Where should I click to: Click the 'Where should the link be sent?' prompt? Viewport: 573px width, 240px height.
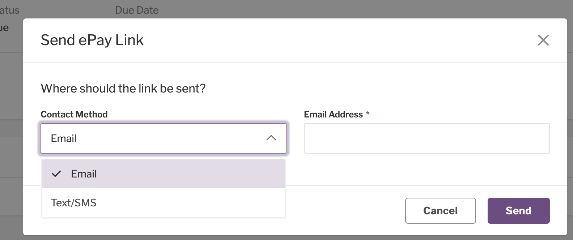pos(123,89)
